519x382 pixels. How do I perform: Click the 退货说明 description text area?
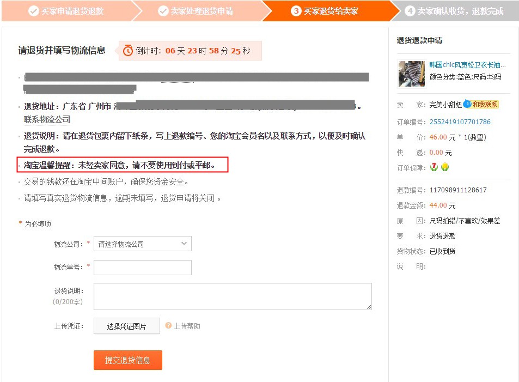click(x=233, y=296)
